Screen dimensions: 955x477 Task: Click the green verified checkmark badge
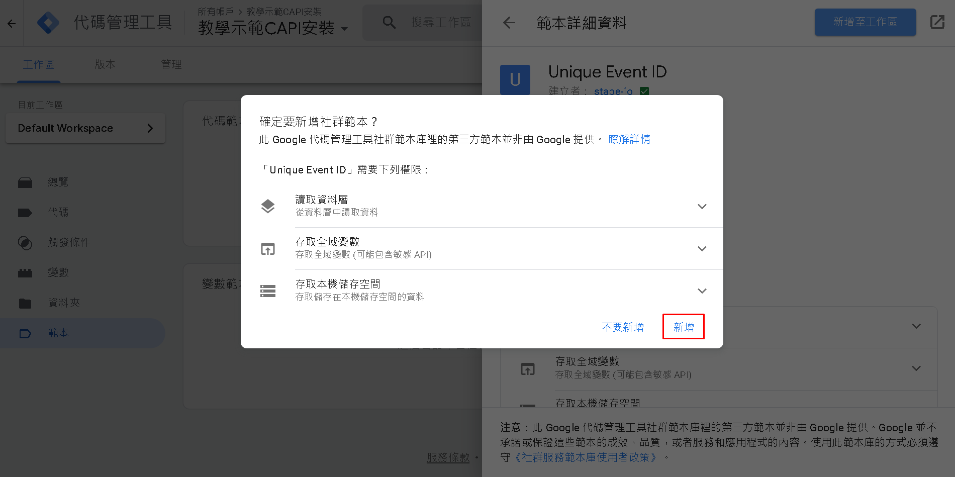644,91
